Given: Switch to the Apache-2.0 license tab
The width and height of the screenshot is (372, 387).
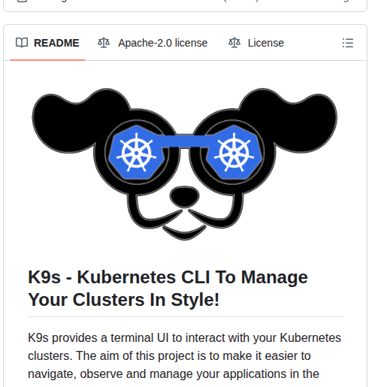Looking at the screenshot, I should 153,43.
